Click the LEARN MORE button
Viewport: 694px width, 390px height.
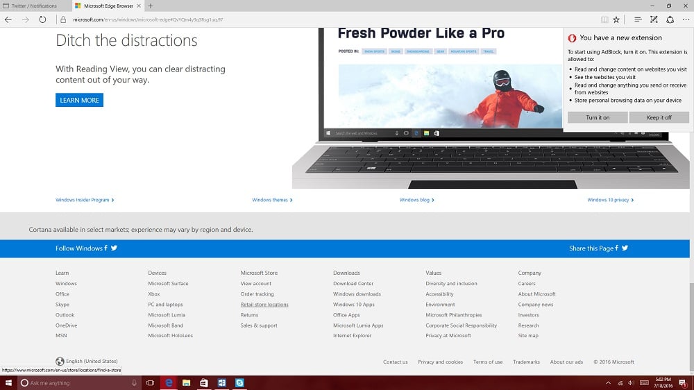[x=79, y=100]
